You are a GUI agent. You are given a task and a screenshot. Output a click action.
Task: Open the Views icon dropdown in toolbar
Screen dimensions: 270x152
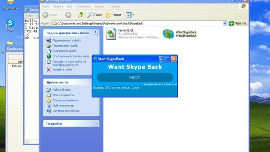point(130,15)
